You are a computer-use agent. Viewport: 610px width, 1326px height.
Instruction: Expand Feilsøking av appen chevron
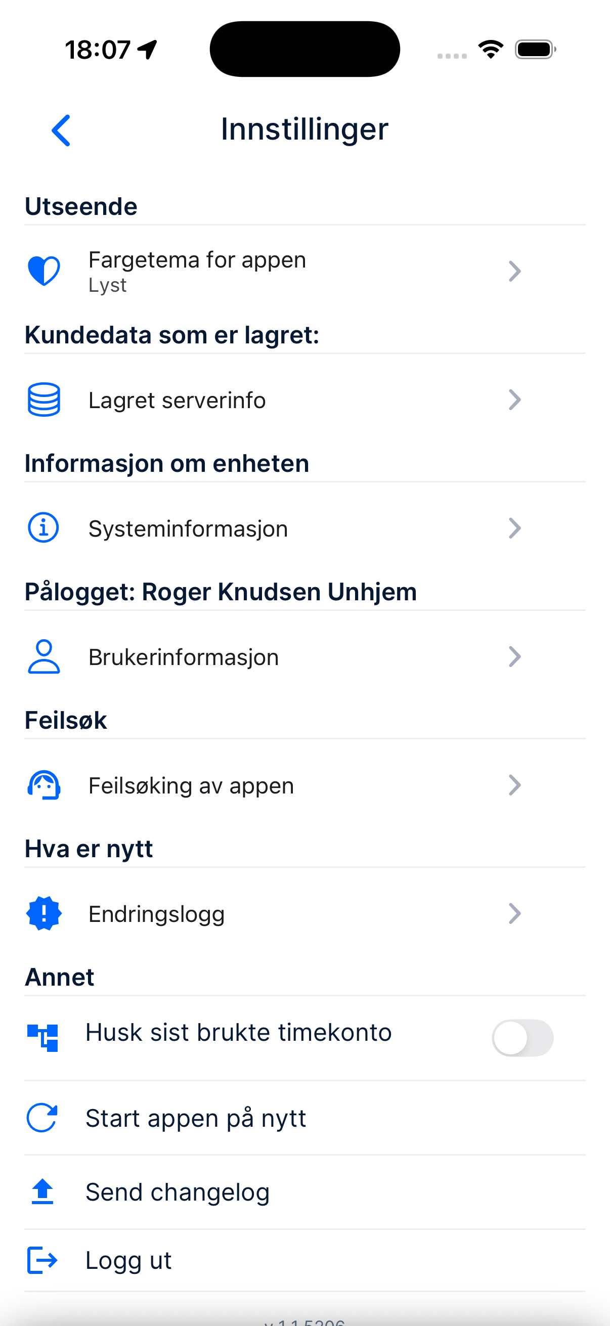click(514, 785)
